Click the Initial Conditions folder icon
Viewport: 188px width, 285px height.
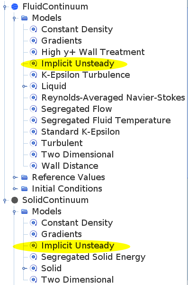[x=24, y=189]
